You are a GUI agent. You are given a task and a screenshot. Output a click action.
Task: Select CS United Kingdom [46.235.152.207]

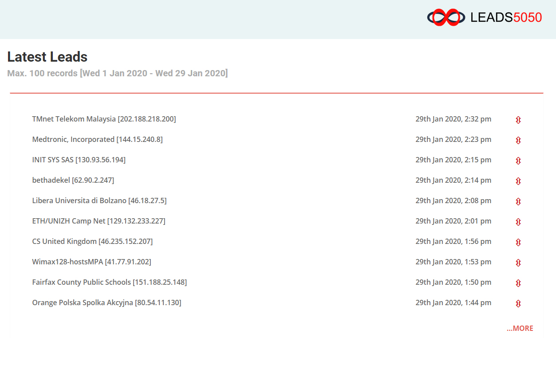point(92,241)
